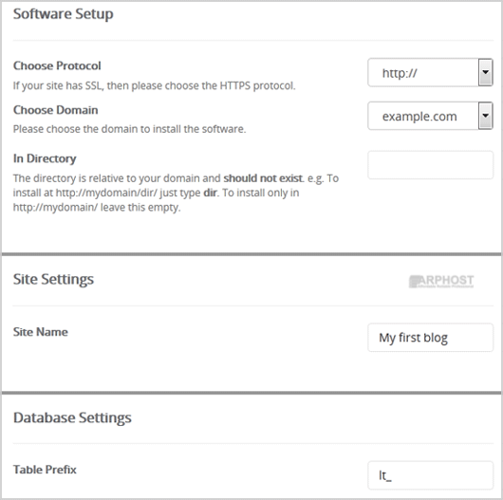Click the Site Settings heading
The height and width of the screenshot is (500, 503).
click(x=53, y=279)
